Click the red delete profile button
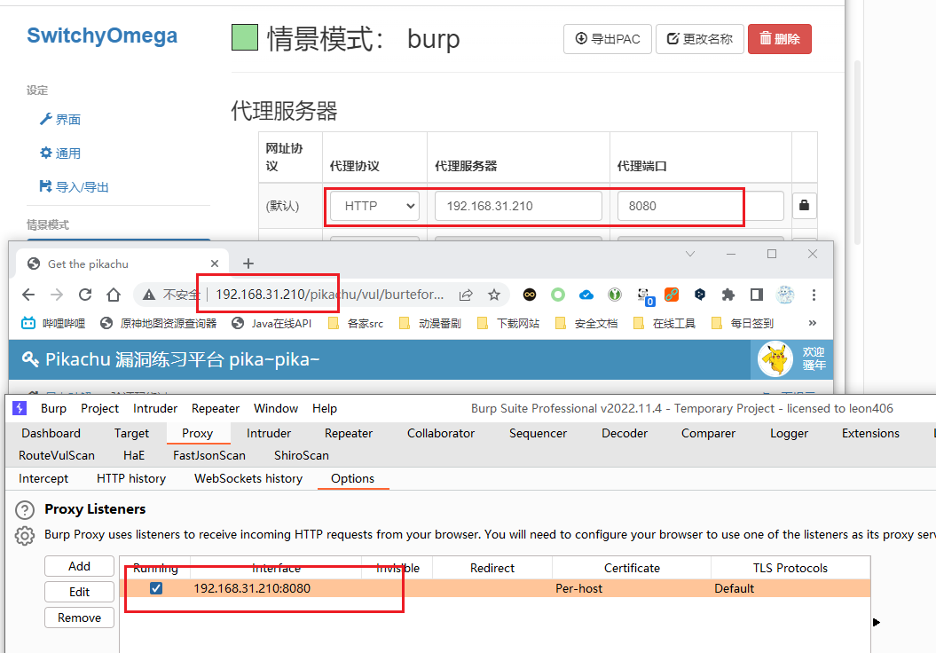Viewport: 936px width, 653px height. coord(779,39)
